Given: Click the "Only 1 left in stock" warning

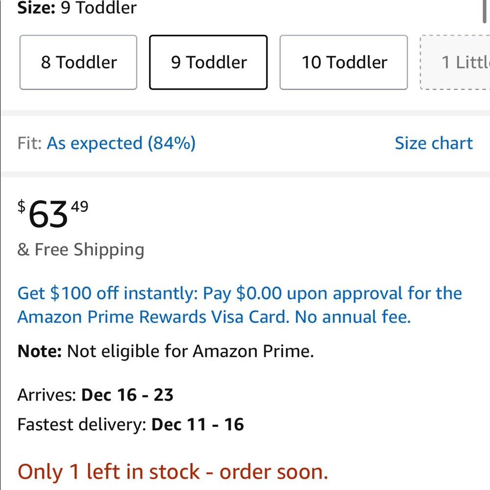Looking at the screenshot, I should point(172,471).
